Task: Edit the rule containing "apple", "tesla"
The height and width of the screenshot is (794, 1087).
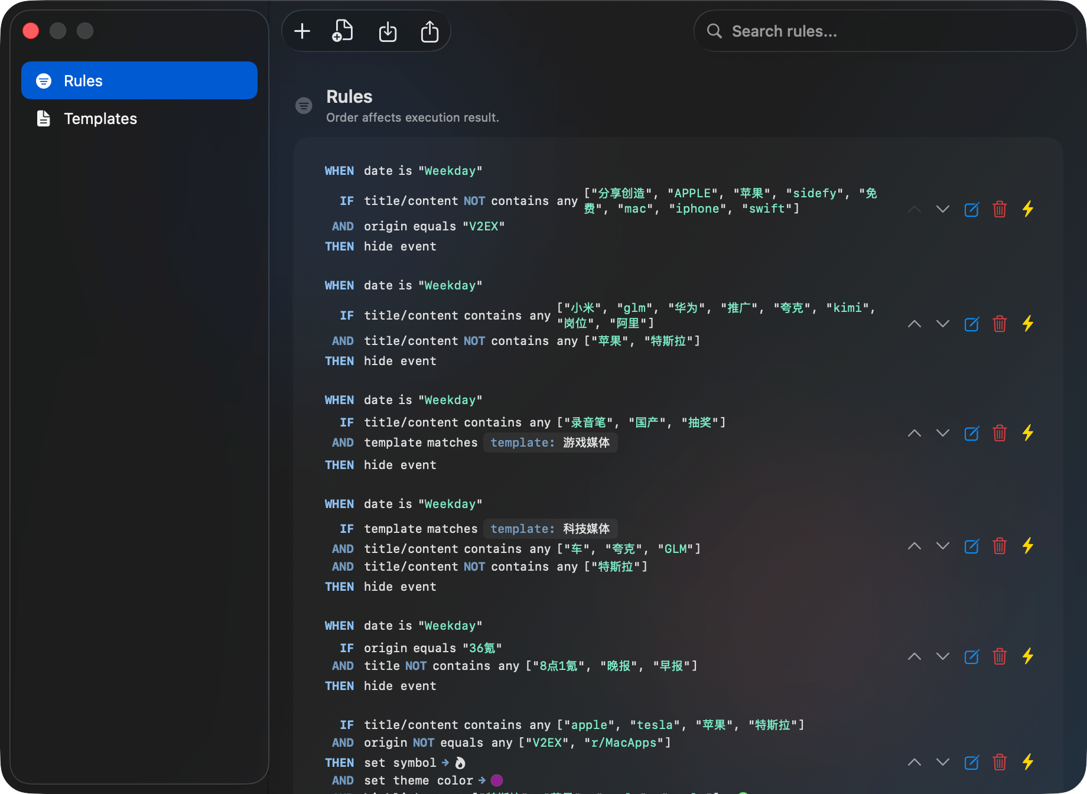Action: point(971,762)
